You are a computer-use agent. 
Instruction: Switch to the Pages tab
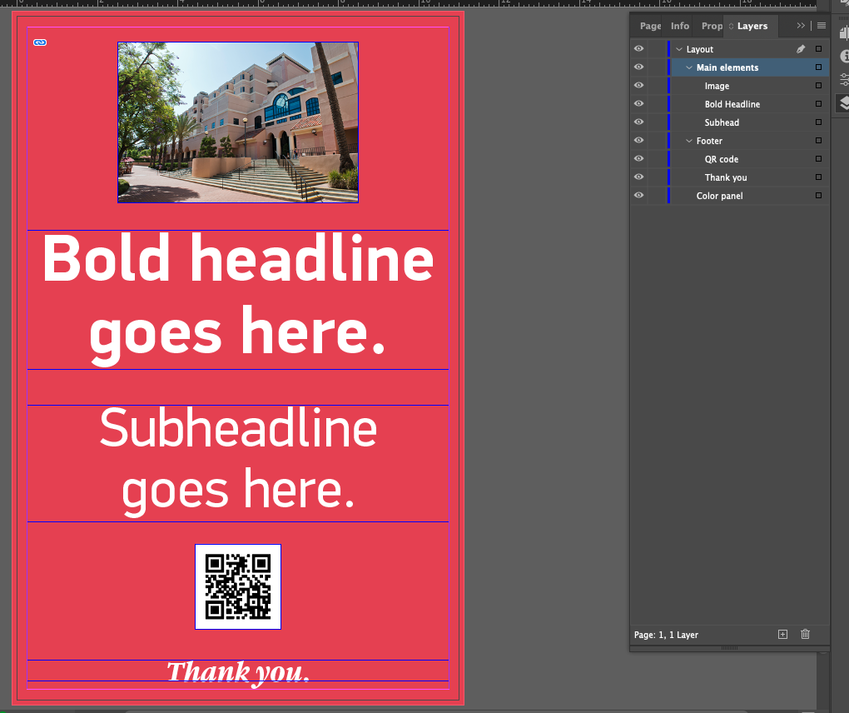(x=650, y=26)
